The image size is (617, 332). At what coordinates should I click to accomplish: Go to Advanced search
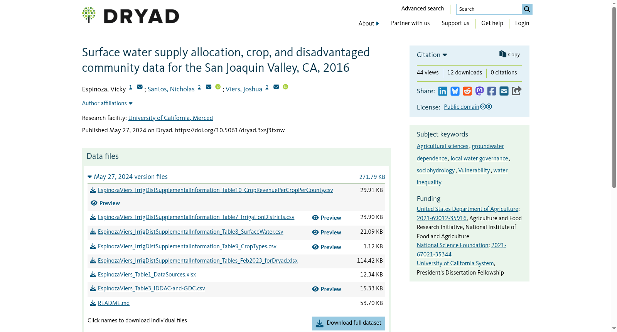(x=423, y=8)
